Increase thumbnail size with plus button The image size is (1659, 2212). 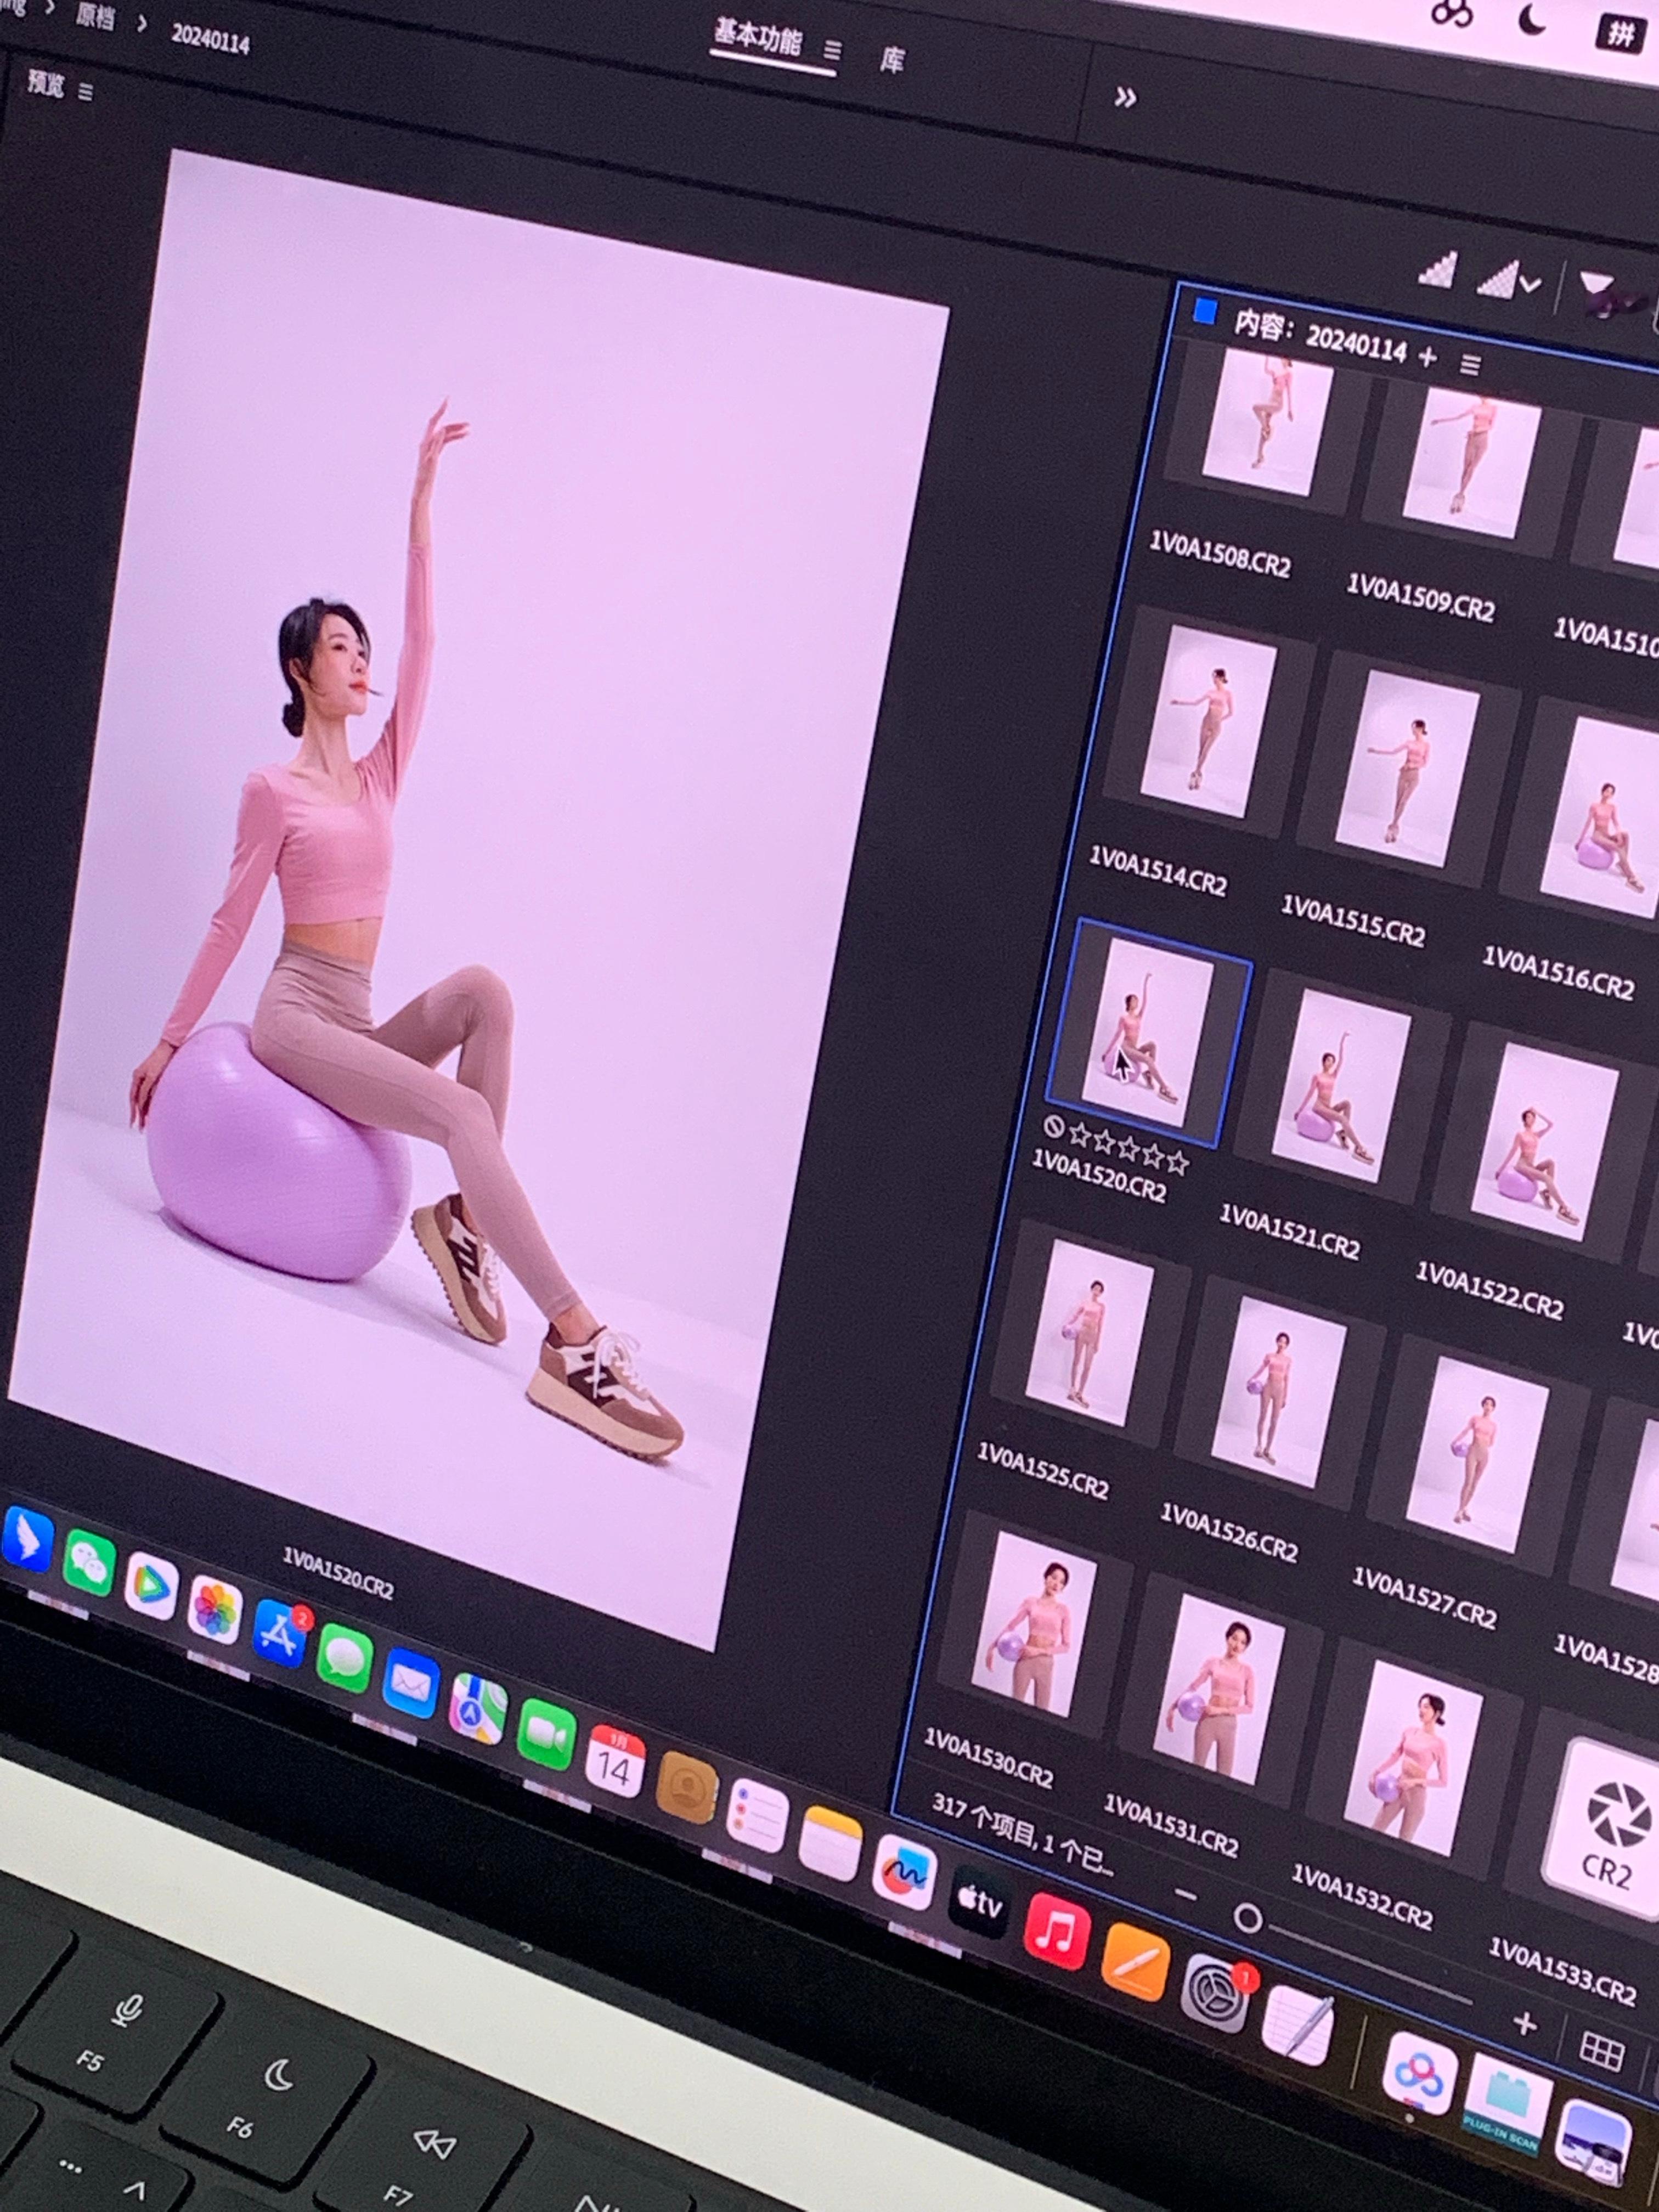pyautogui.click(x=1524, y=2024)
